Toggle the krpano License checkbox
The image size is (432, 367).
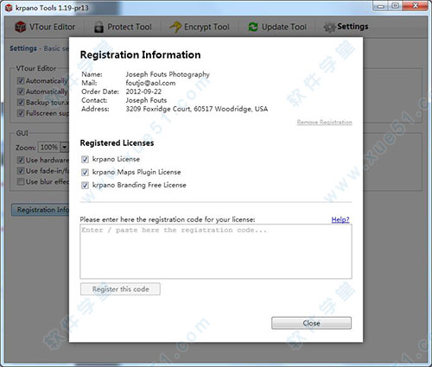(x=85, y=159)
